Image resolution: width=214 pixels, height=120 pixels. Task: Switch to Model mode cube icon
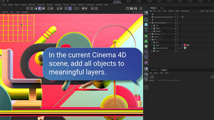(x=39, y=8)
